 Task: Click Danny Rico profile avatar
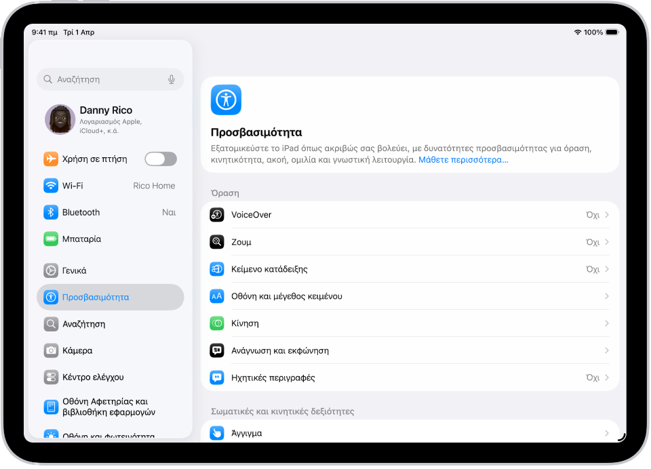click(60, 119)
